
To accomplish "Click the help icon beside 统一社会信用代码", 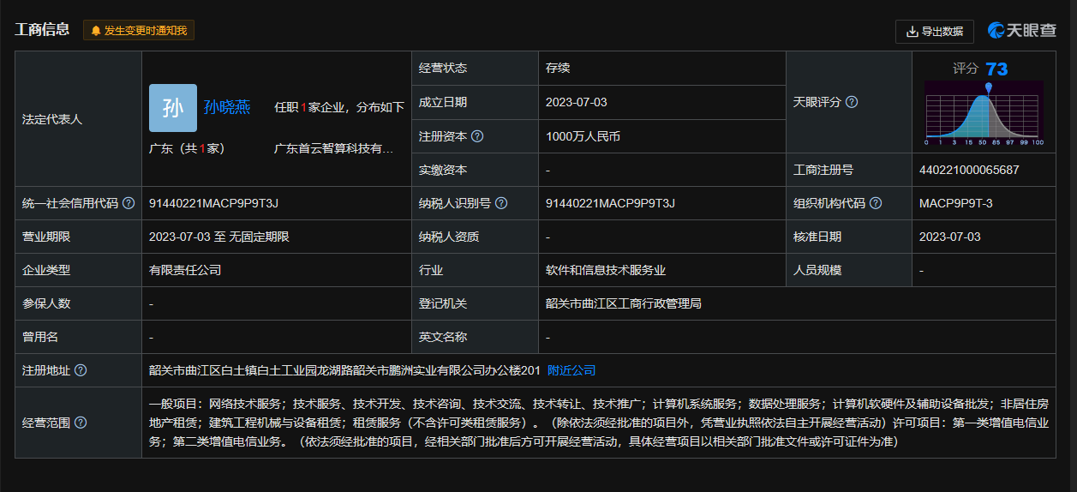I will (129, 203).
